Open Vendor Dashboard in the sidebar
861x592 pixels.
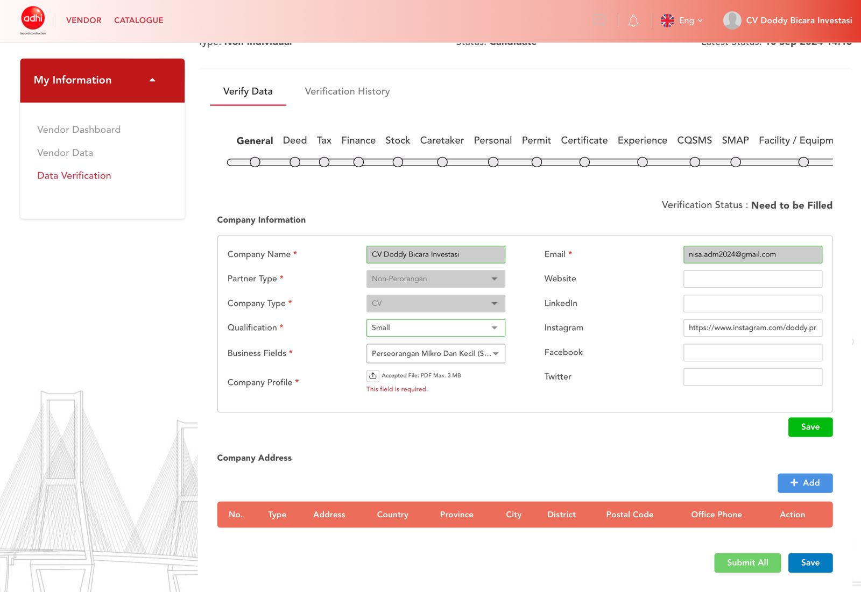[x=79, y=130]
